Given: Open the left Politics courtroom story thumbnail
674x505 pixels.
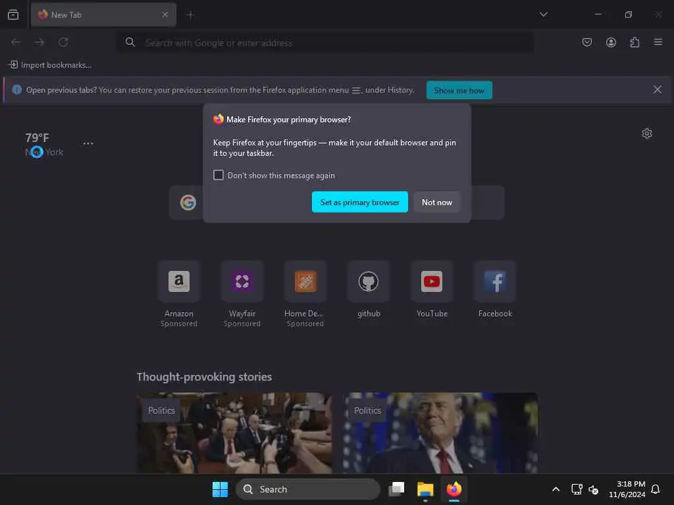Looking at the screenshot, I should [234, 433].
